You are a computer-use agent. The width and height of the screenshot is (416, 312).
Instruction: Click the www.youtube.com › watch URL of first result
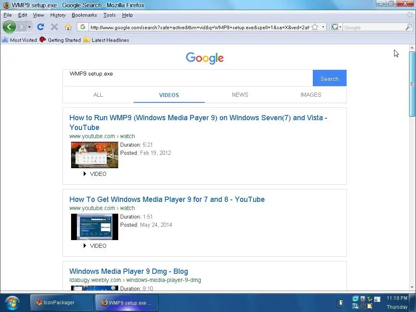pos(102,136)
